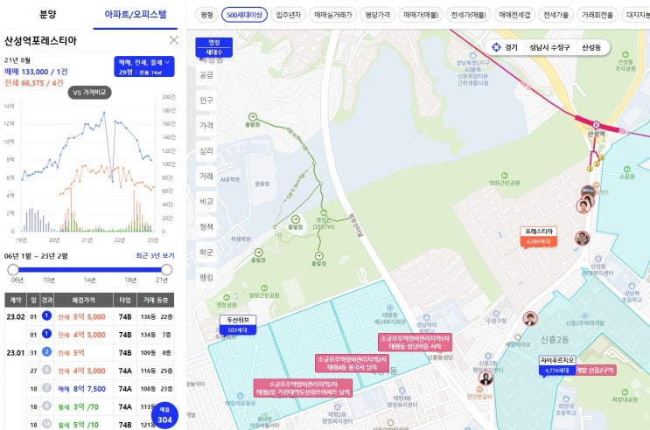Click the agent avatar above 한양본갈비
This screenshot has height=430, width=650.
point(486,378)
